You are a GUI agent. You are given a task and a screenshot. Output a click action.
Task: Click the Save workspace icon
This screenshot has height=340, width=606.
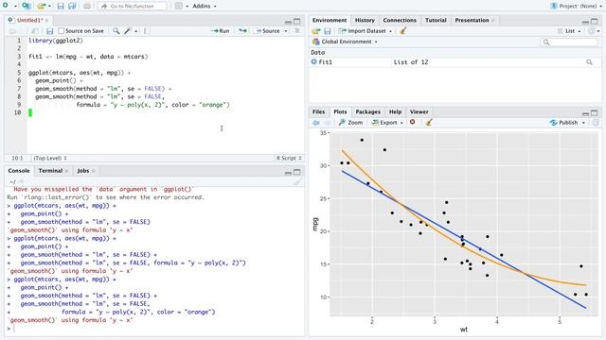(328, 31)
